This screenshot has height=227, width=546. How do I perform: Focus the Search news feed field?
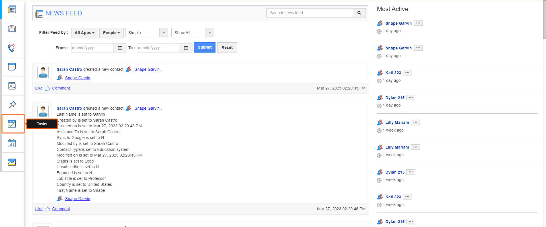309,13
